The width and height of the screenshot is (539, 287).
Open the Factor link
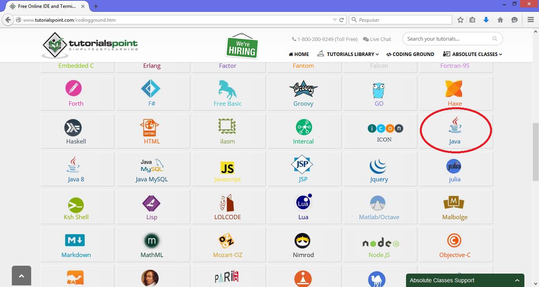point(228,65)
